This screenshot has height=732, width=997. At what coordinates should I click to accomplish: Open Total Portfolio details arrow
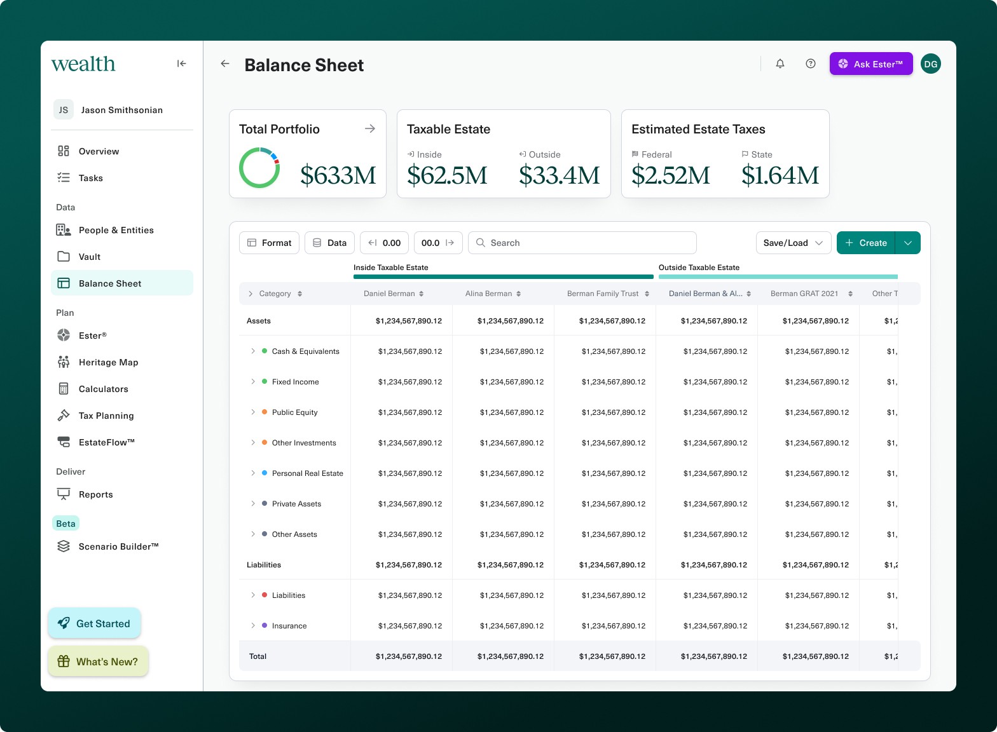pos(370,129)
